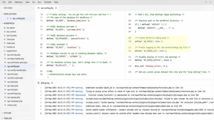The image size is (214, 120).
Task: Expand the TIMELINE section
Action: [2, 118]
